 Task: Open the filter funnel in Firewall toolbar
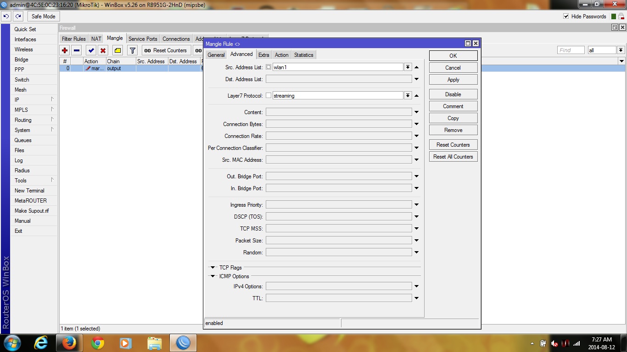[133, 50]
